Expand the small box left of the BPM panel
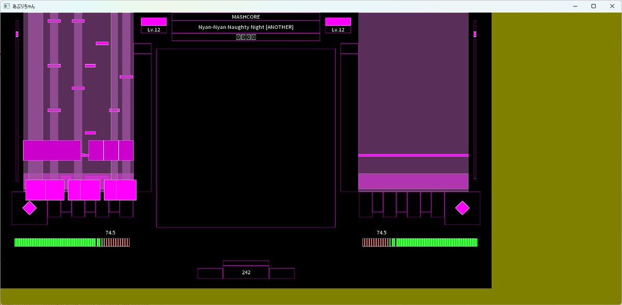Image resolution: width=622 pixels, height=305 pixels. [x=210, y=272]
